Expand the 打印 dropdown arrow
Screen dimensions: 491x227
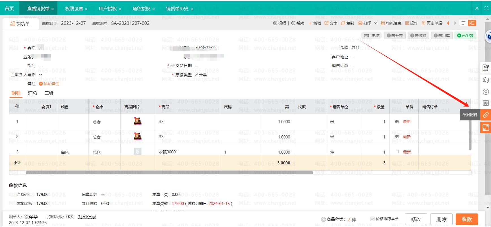(x=375, y=23)
